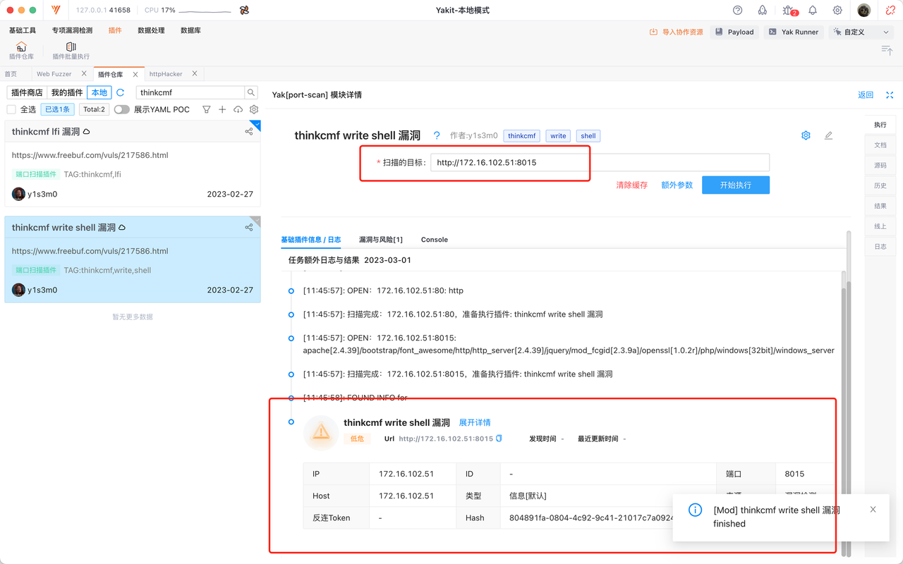Copy the URL in the vulnerability result
Viewport: 903px width, 564px height.
[x=499, y=439]
